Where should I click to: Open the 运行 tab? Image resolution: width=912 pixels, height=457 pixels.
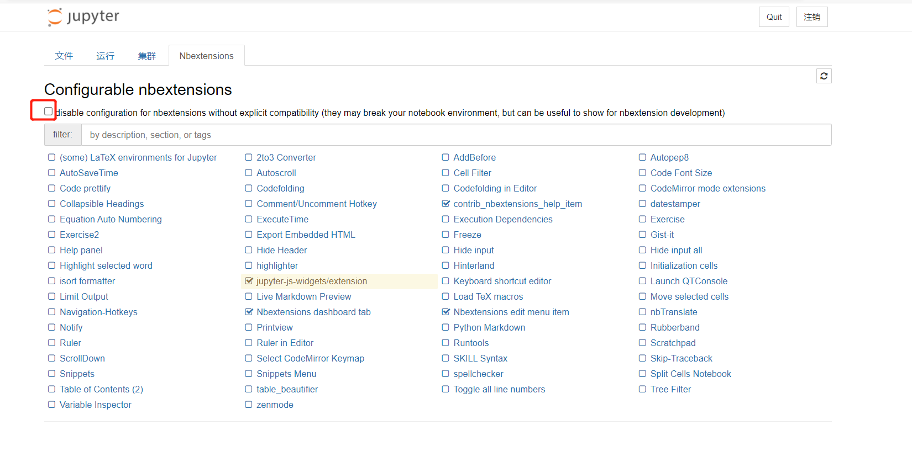pyautogui.click(x=105, y=56)
